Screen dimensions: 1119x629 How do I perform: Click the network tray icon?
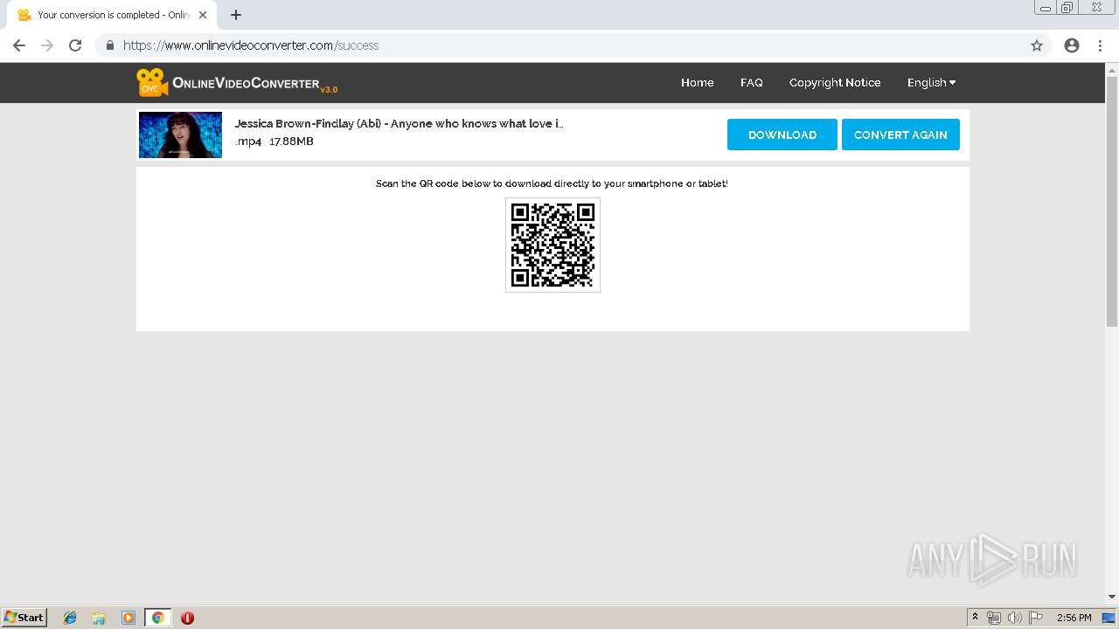point(993,618)
